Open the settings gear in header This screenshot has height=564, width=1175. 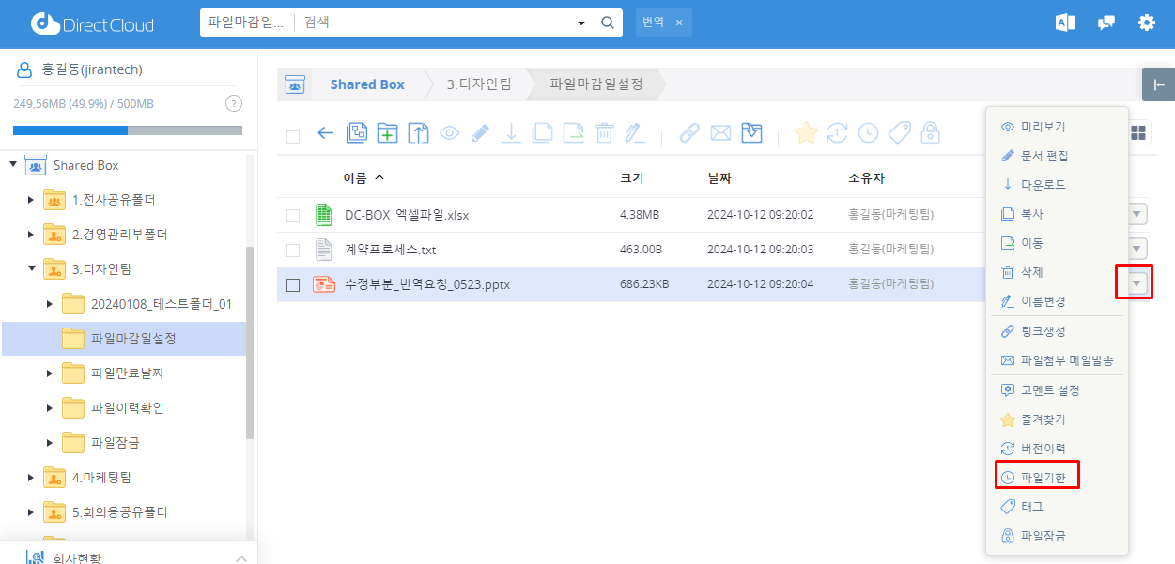tap(1147, 23)
